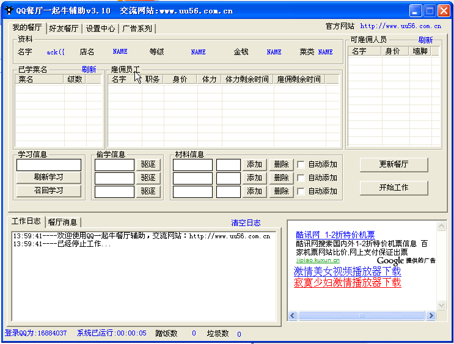
Task: Open the 好友餐厅 tab
Action: (x=64, y=28)
